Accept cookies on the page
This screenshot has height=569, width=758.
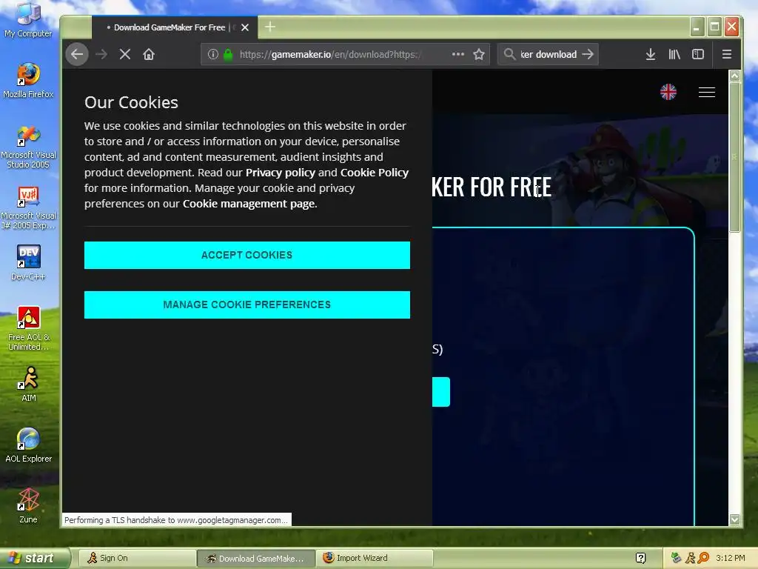pyautogui.click(x=247, y=255)
